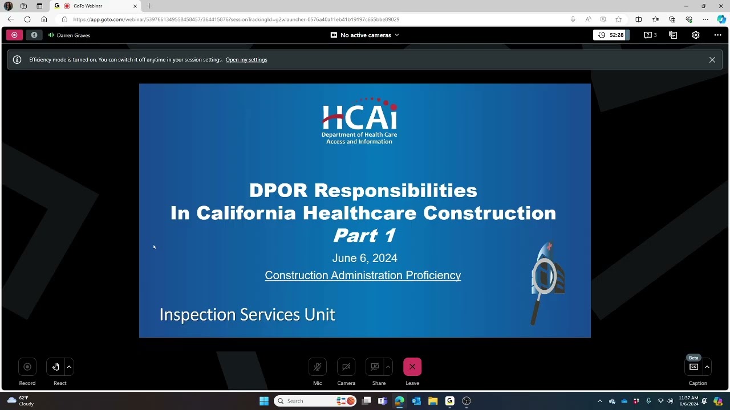
Task: Open Edge split screen
Action: (x=638, y=19)
